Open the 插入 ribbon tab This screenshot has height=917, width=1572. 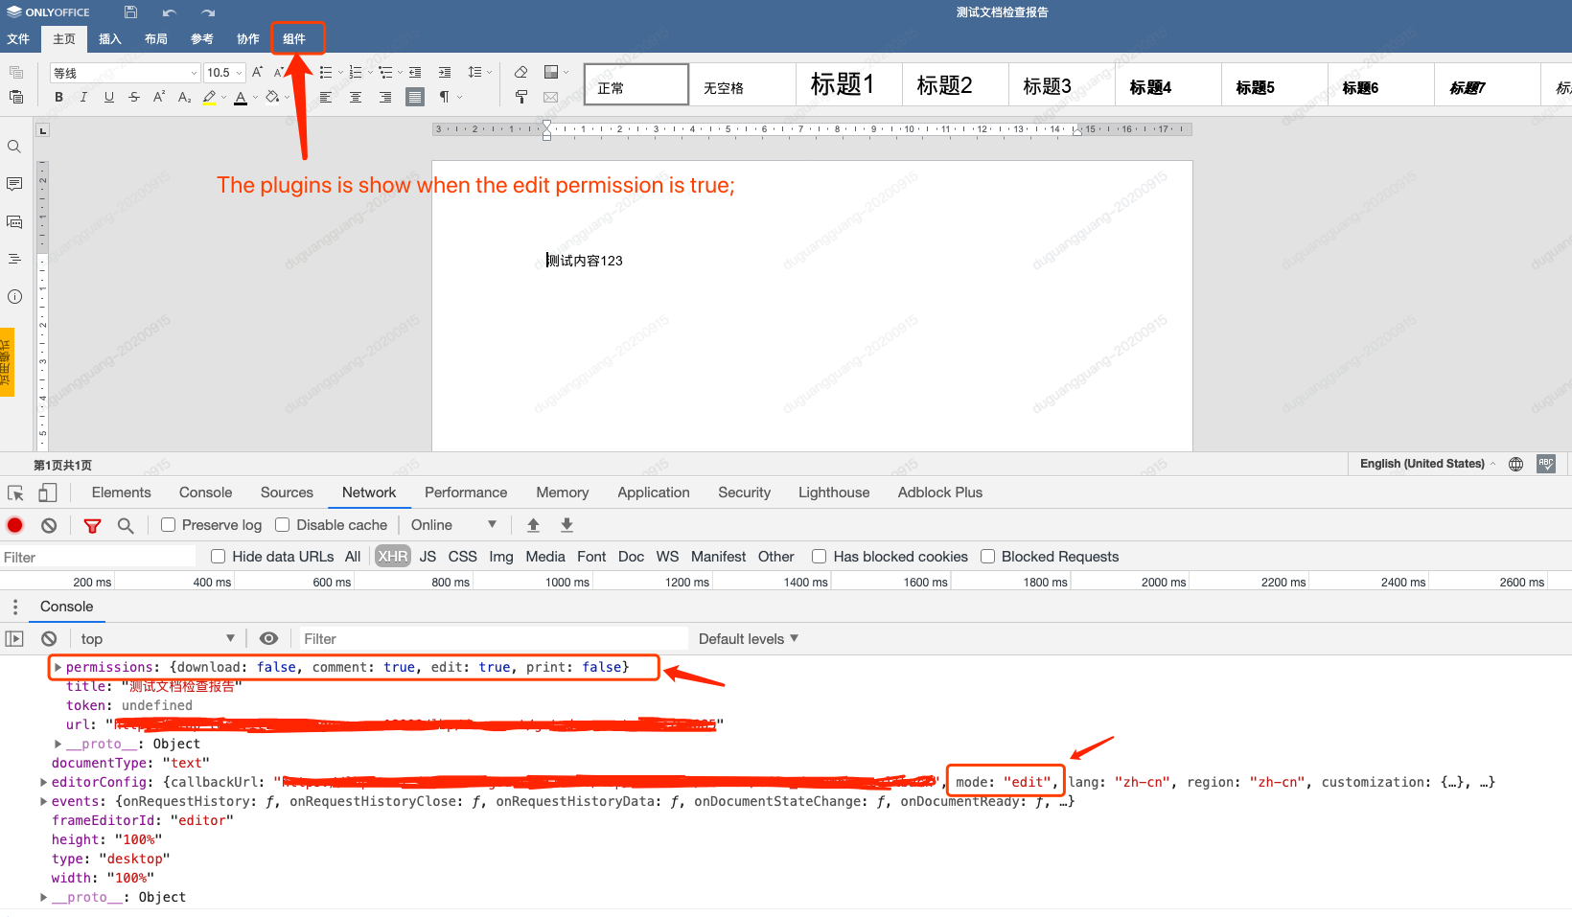pyautogui.click(x=109, y=38)
